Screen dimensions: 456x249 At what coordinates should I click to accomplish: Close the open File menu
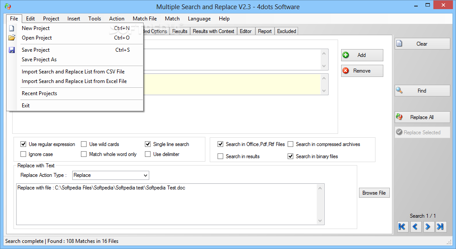point(13,19)
